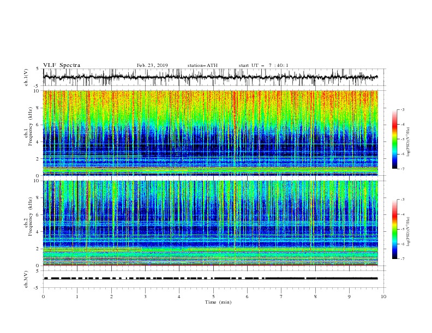Click the time axis tick label "5"

tap(213, 297)
